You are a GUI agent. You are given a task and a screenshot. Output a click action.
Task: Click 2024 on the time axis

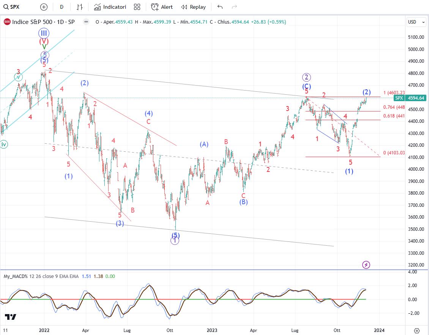pyautogui.click(x=379, y=330)
